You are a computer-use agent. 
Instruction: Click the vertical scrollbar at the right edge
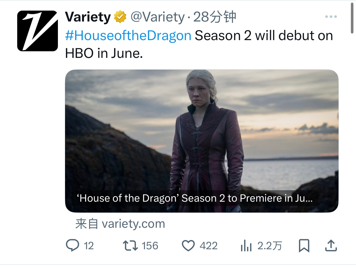point(353,18)
